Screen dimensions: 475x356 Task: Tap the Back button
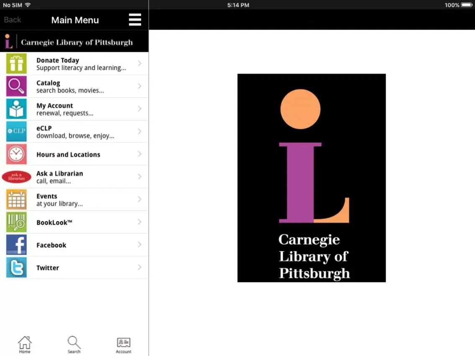(x=13, y=20)
